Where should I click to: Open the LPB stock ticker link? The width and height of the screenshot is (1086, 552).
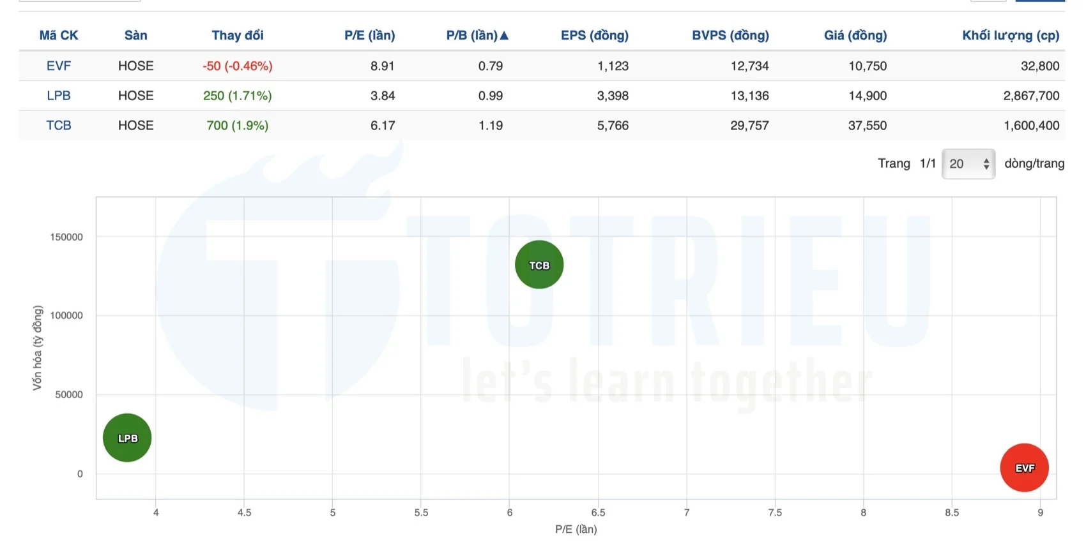point(59,96)
